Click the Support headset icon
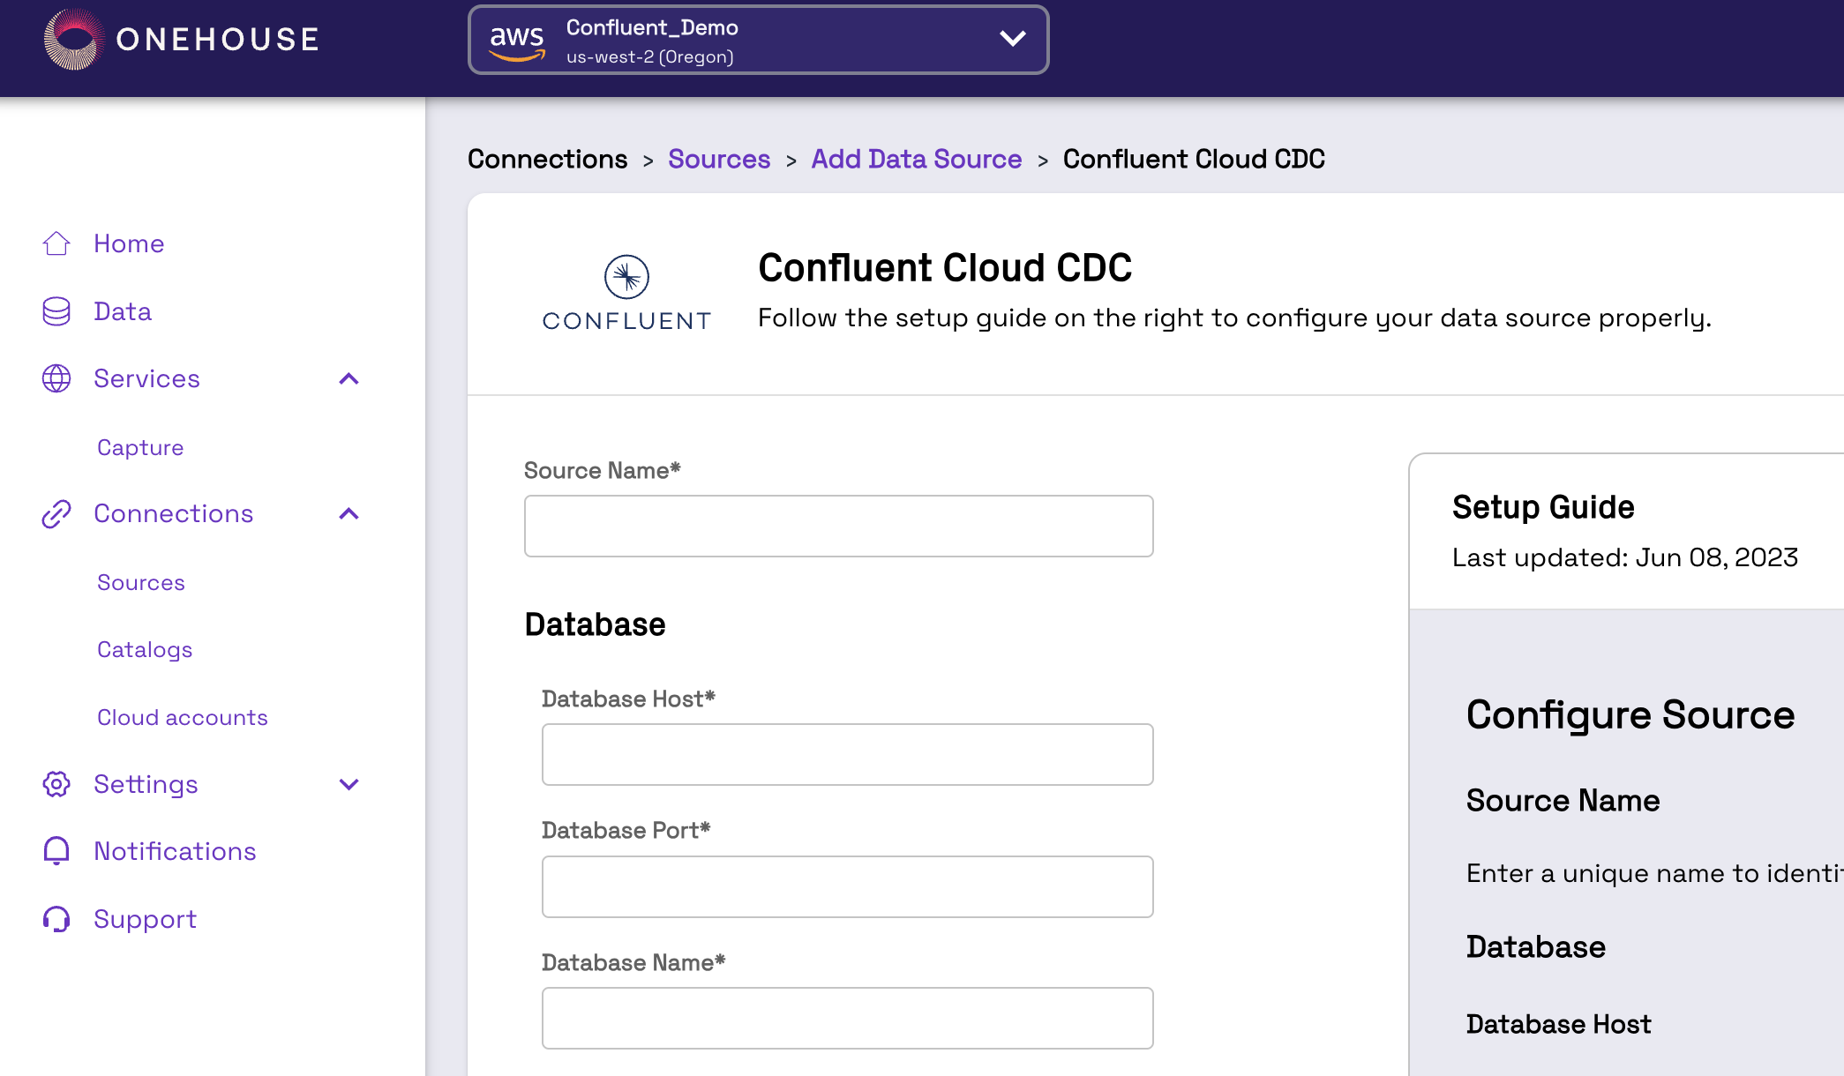 [56, 919]
